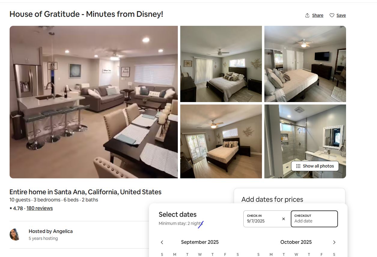Open the 180 reviews link

(40, 208)
